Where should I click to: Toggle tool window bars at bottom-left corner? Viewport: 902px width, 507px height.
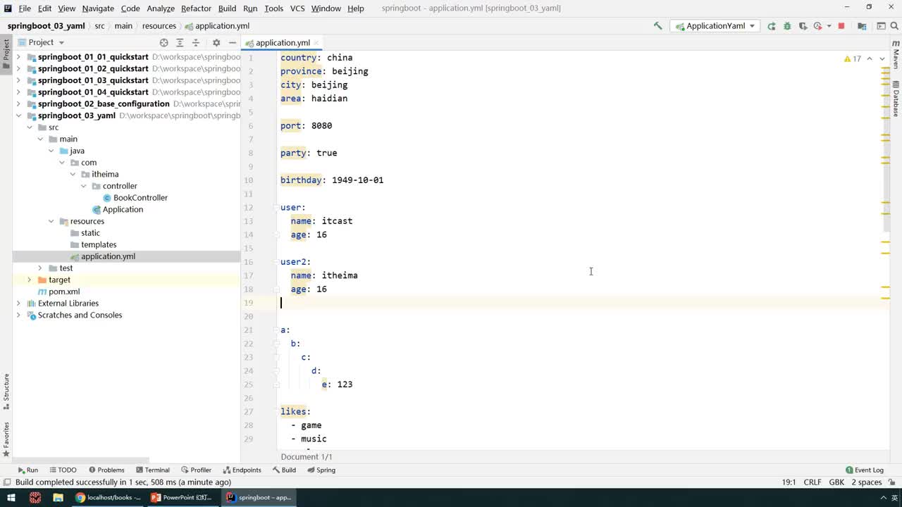[6, 482]
